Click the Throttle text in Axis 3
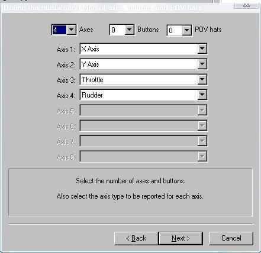Image resolution: width=261 pixels, height=253 pixels. (x=92, y=80)
